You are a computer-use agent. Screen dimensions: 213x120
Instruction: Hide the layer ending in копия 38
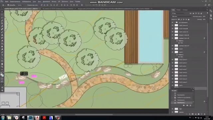click(172, 38)
